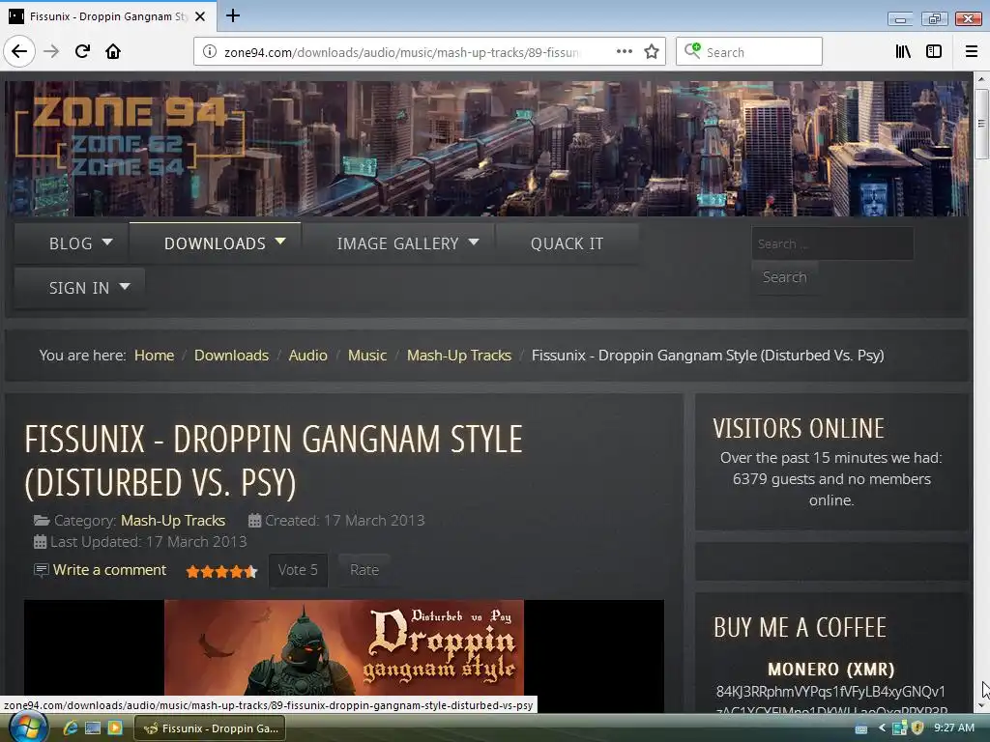Image resolution: width=990 pixels, height=742 pixels.
Task: Select the Fissunix taskbar window button
Action: (210, 728)
